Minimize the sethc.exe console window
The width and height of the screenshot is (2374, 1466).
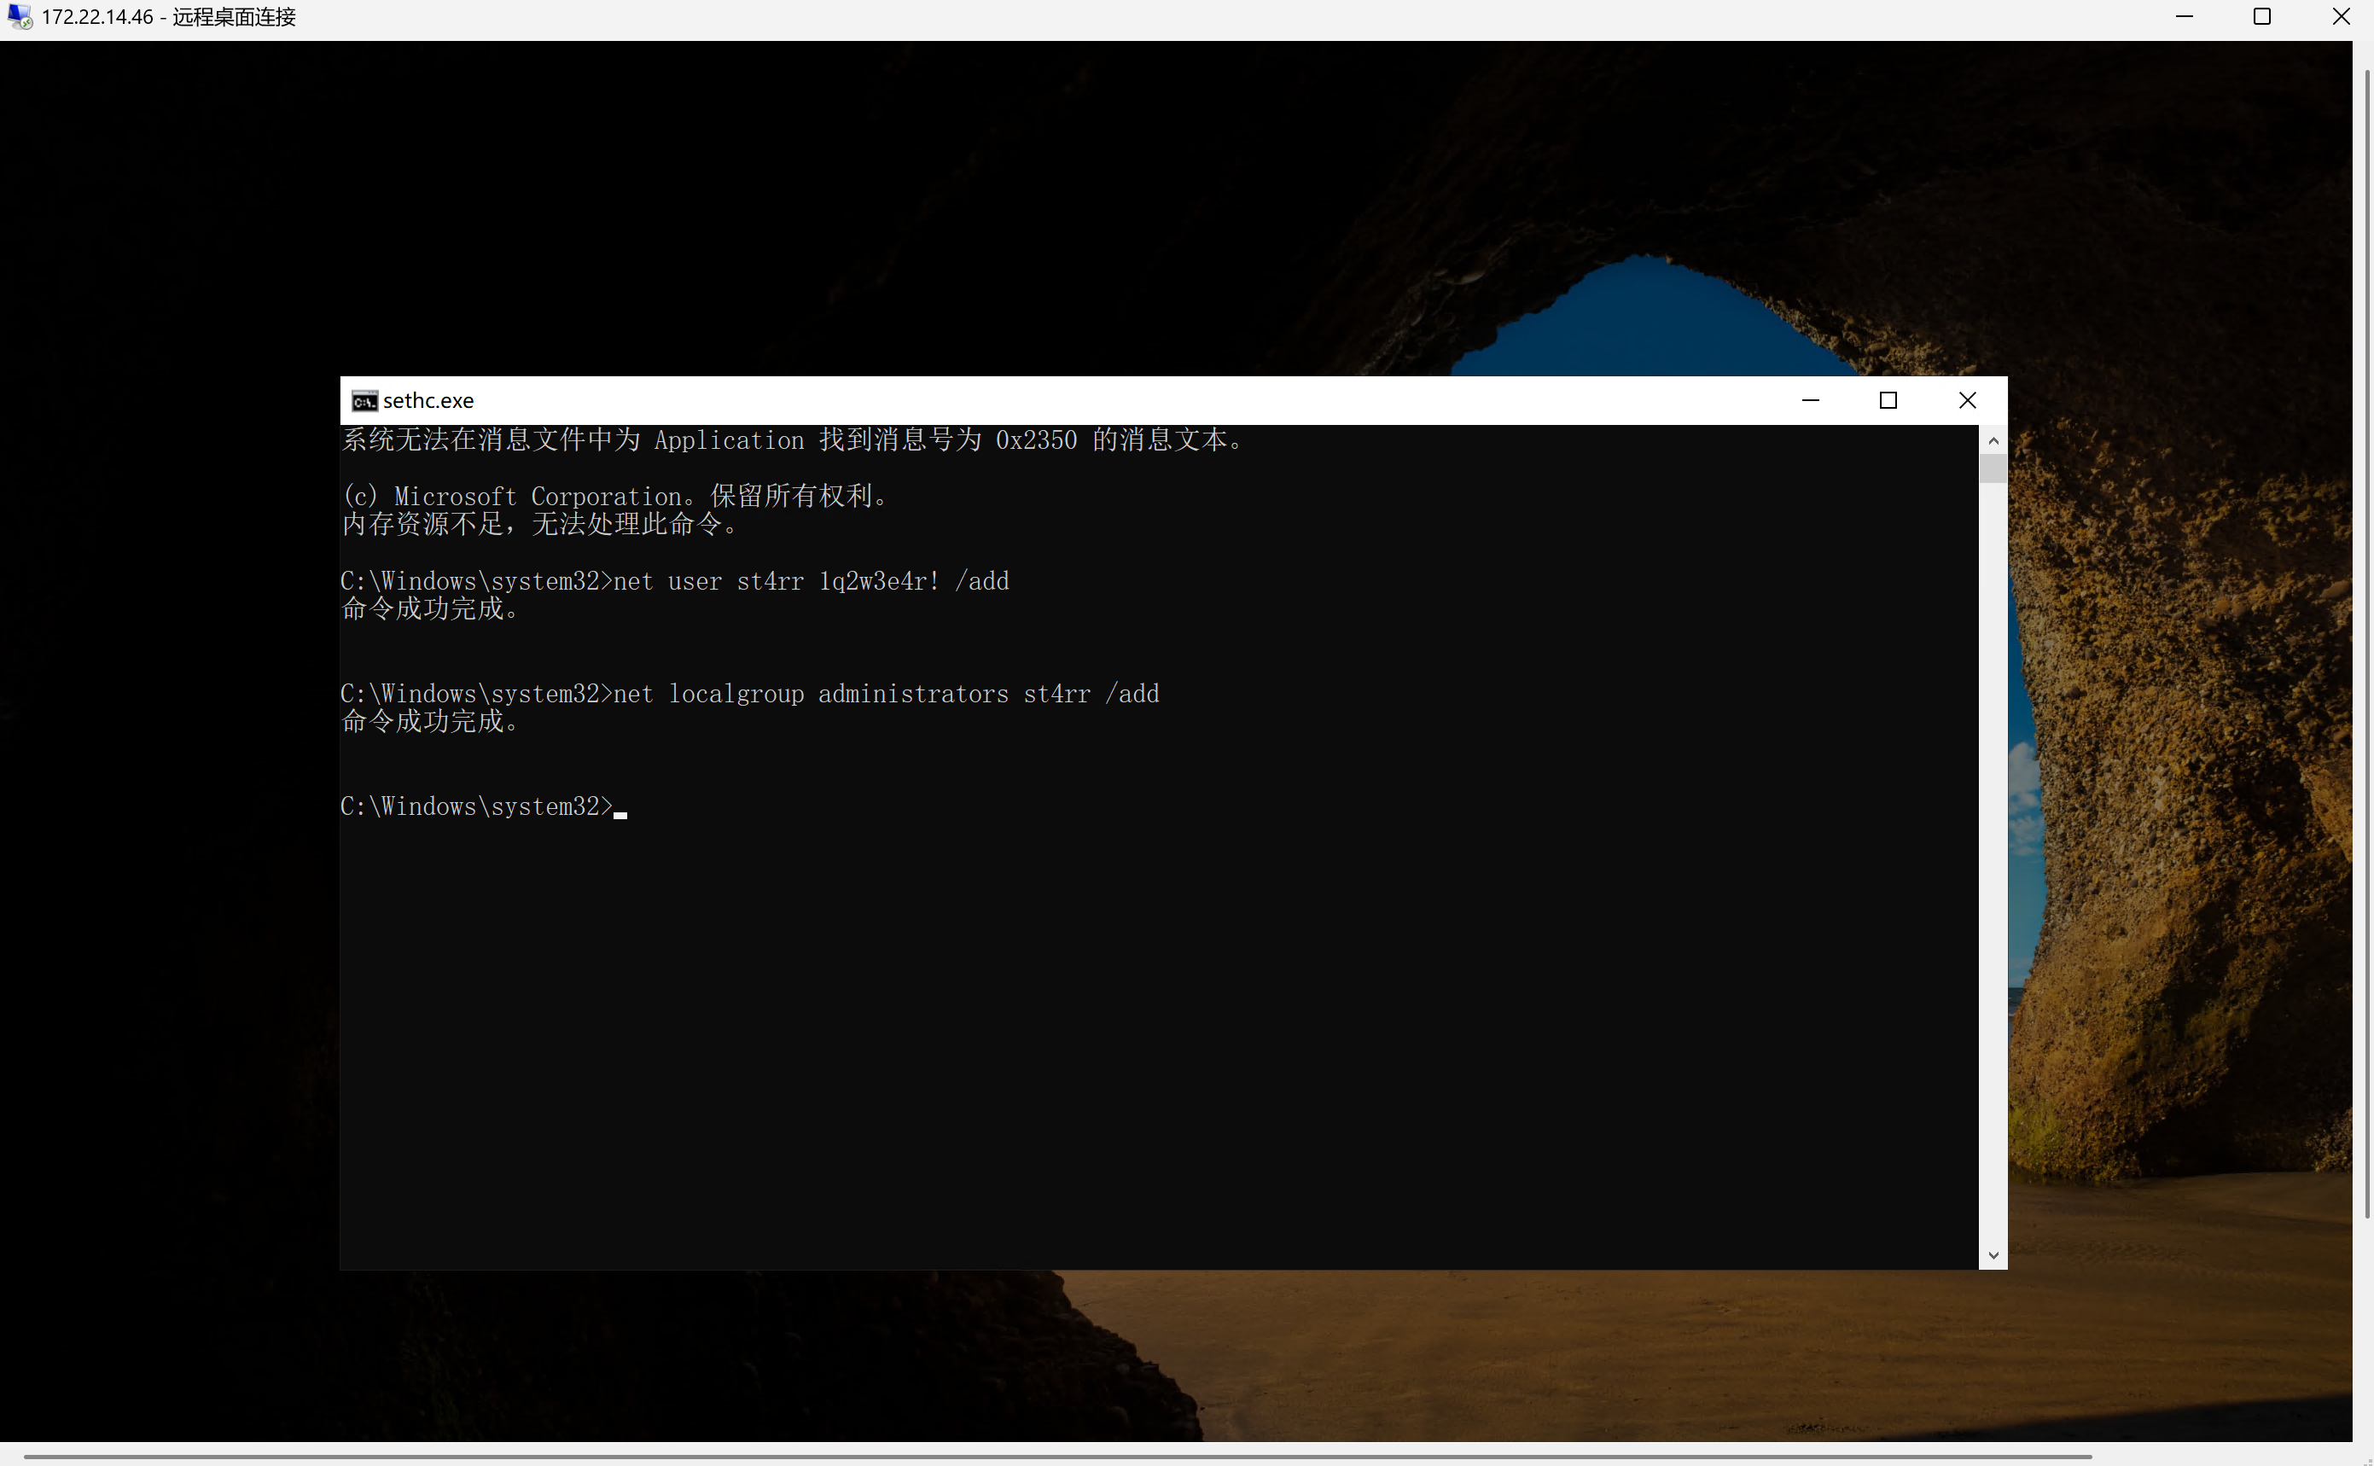[x=1810, y=400]
